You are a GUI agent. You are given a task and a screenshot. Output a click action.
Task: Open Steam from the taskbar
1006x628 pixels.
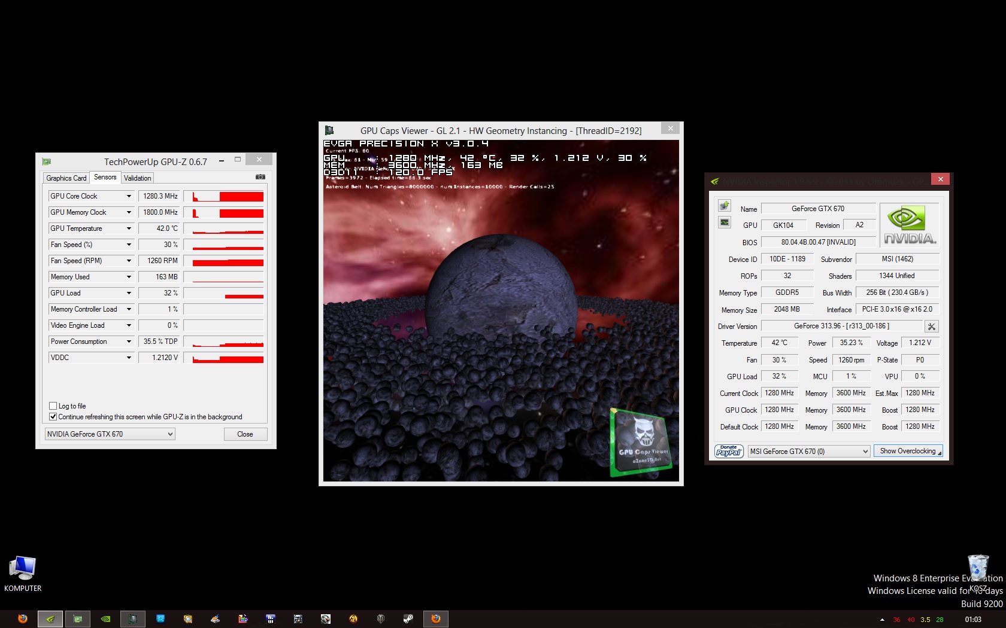pyautogui.click(x=408, y=619)
